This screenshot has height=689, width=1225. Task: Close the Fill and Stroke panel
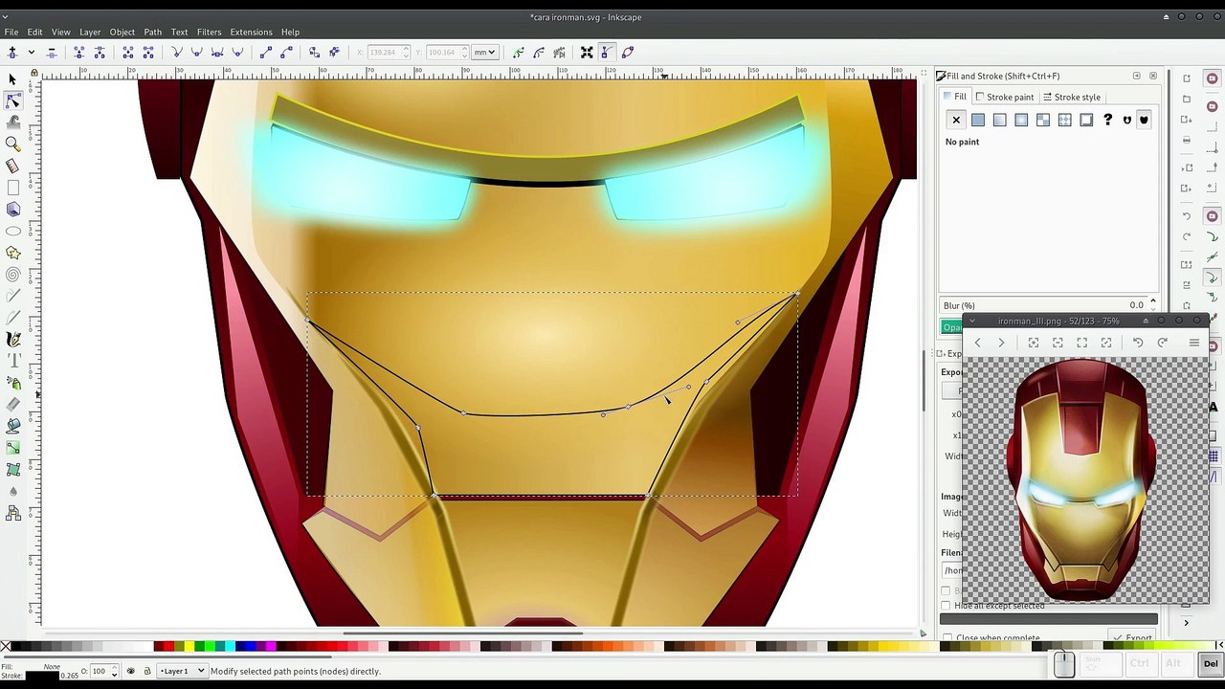[1153, 76]
